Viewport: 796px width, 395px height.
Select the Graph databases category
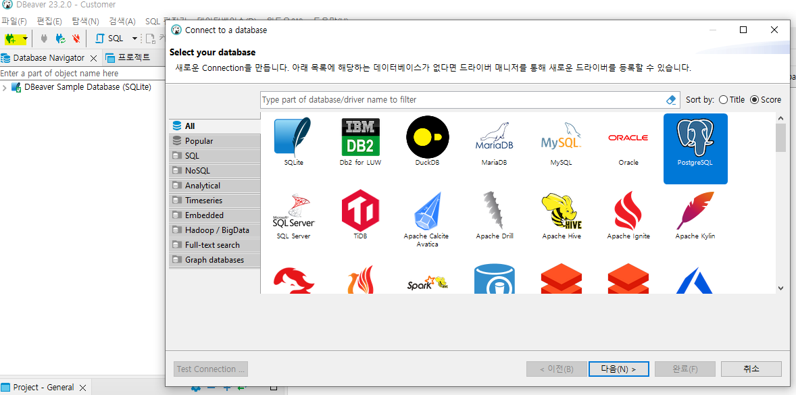click(214, 259)
